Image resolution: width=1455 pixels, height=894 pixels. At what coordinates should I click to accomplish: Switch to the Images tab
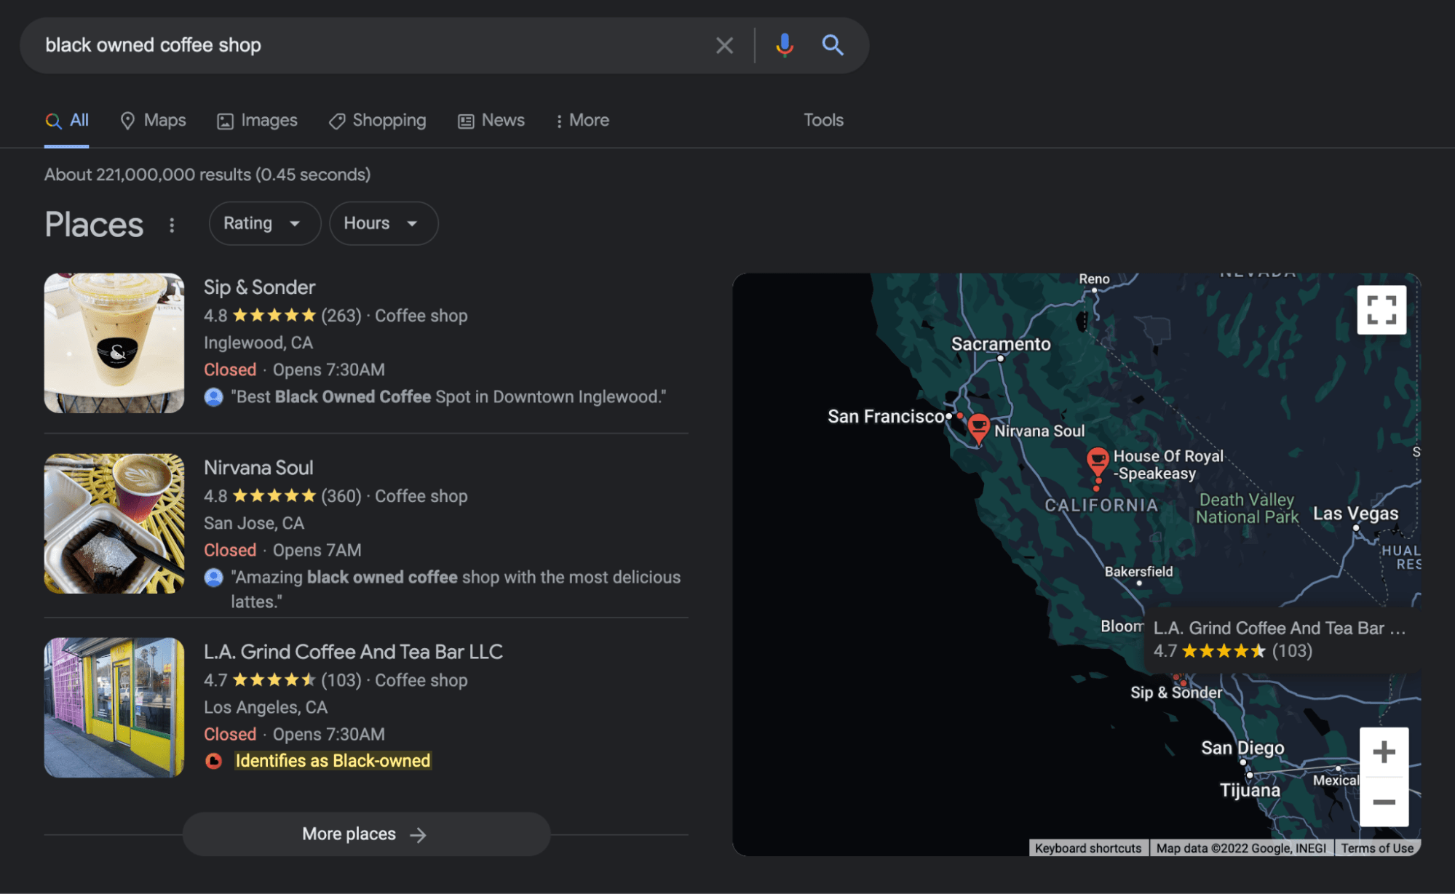tap(257, 121)
